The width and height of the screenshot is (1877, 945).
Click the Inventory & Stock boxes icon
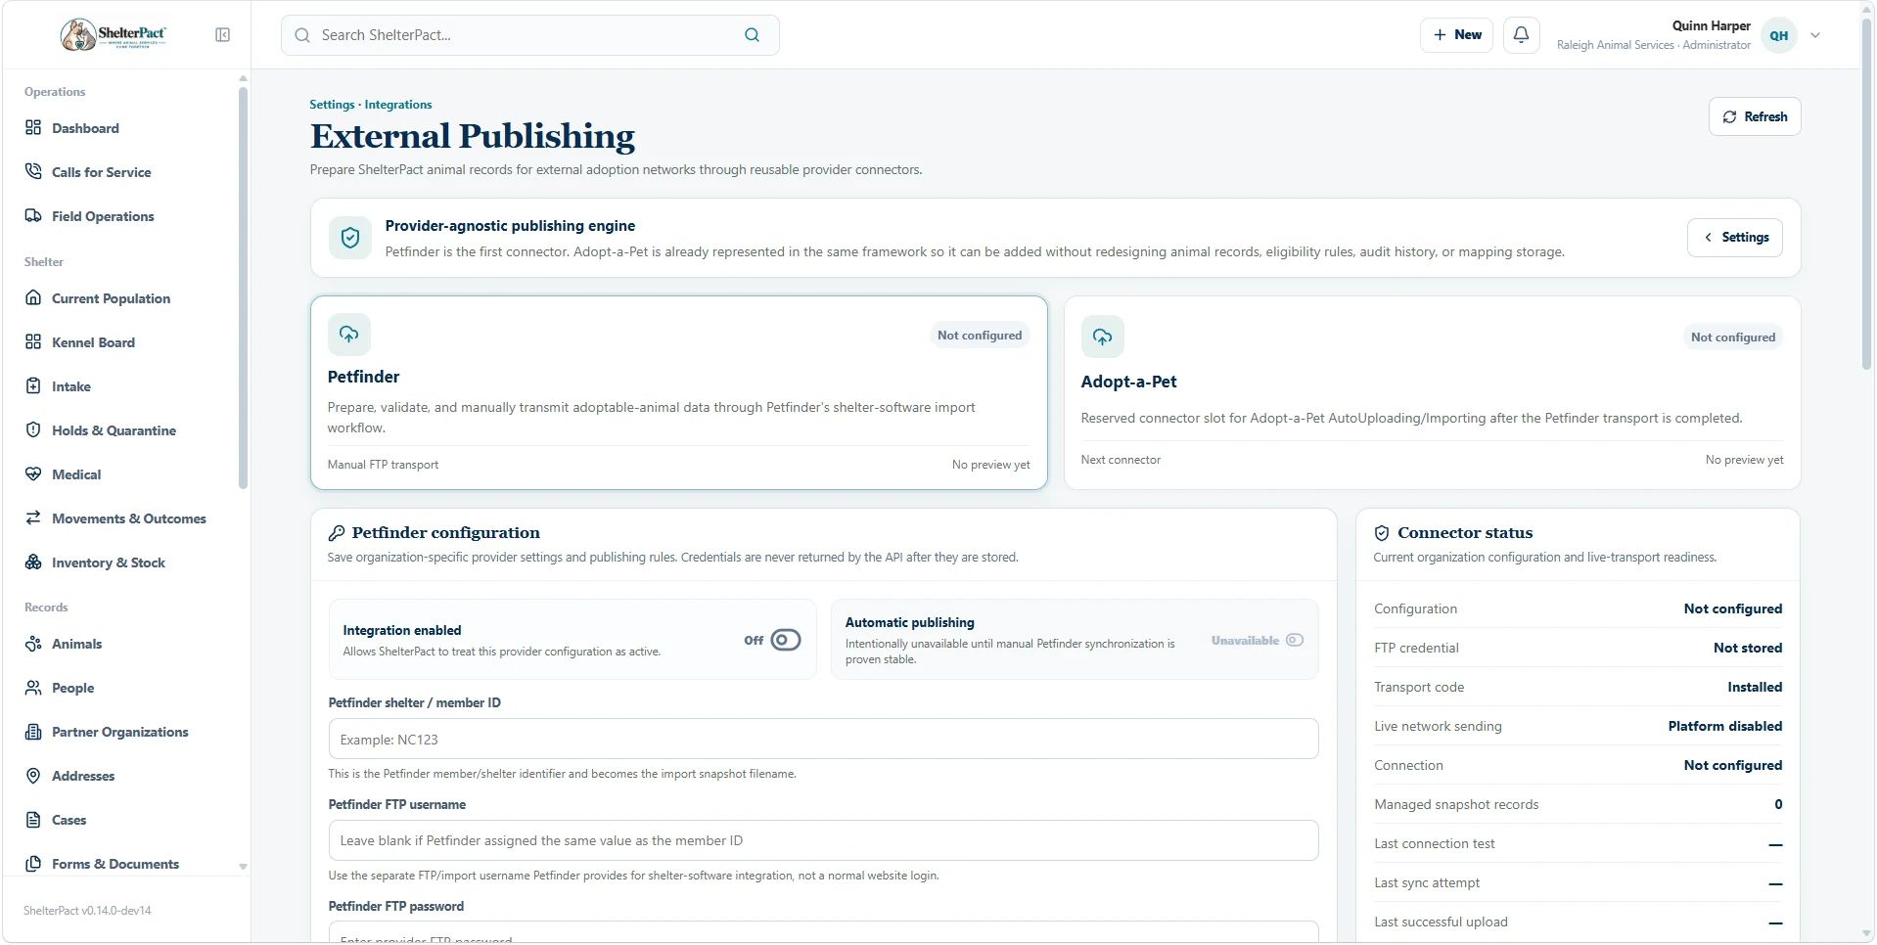tap(33, 562)
